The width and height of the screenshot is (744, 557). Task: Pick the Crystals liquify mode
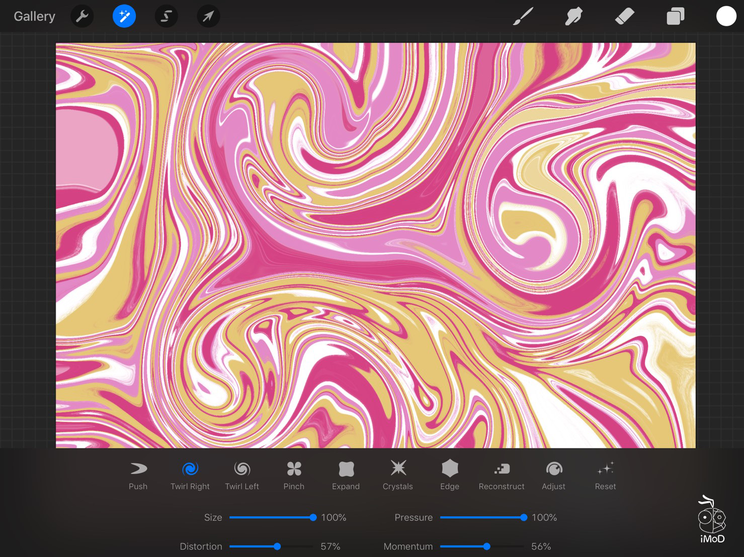point(397,475)
